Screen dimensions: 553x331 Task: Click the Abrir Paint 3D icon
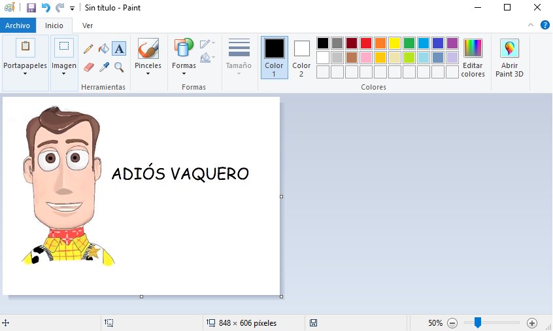tap(509, 48)
